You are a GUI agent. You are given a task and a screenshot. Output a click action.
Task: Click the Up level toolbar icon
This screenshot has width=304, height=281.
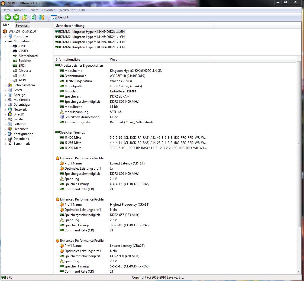point(25,17)
